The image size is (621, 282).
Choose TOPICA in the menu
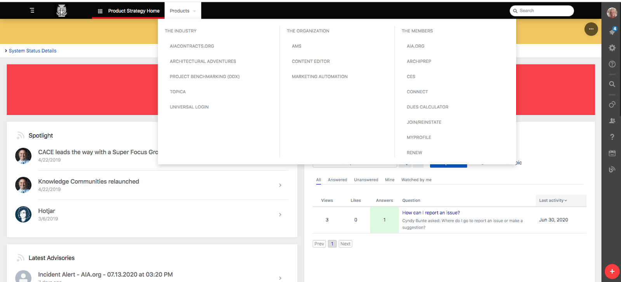177,92
